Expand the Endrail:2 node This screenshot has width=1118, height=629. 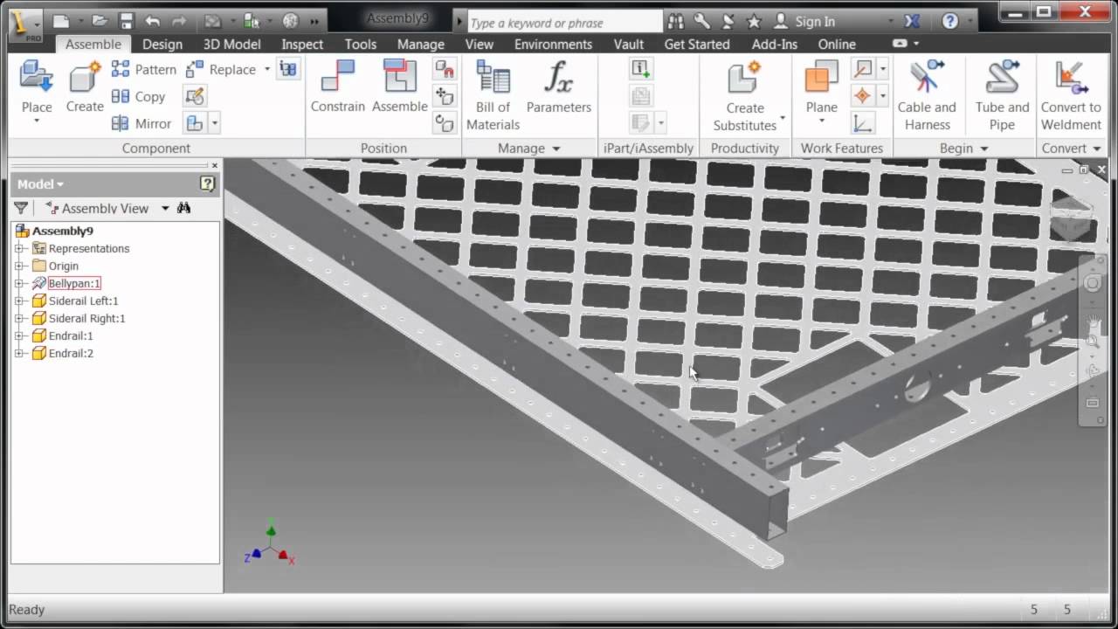19,353
